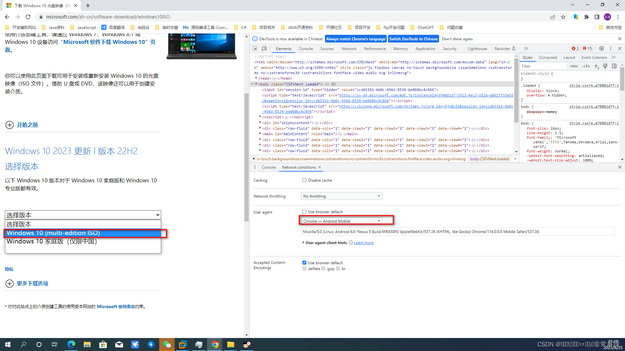Screen dimensions: 625x351
Task: Expand the main mainContent element node
Action: point(260,134)
